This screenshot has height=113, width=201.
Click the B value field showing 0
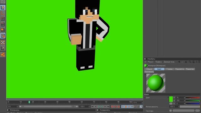pos(180,104)
